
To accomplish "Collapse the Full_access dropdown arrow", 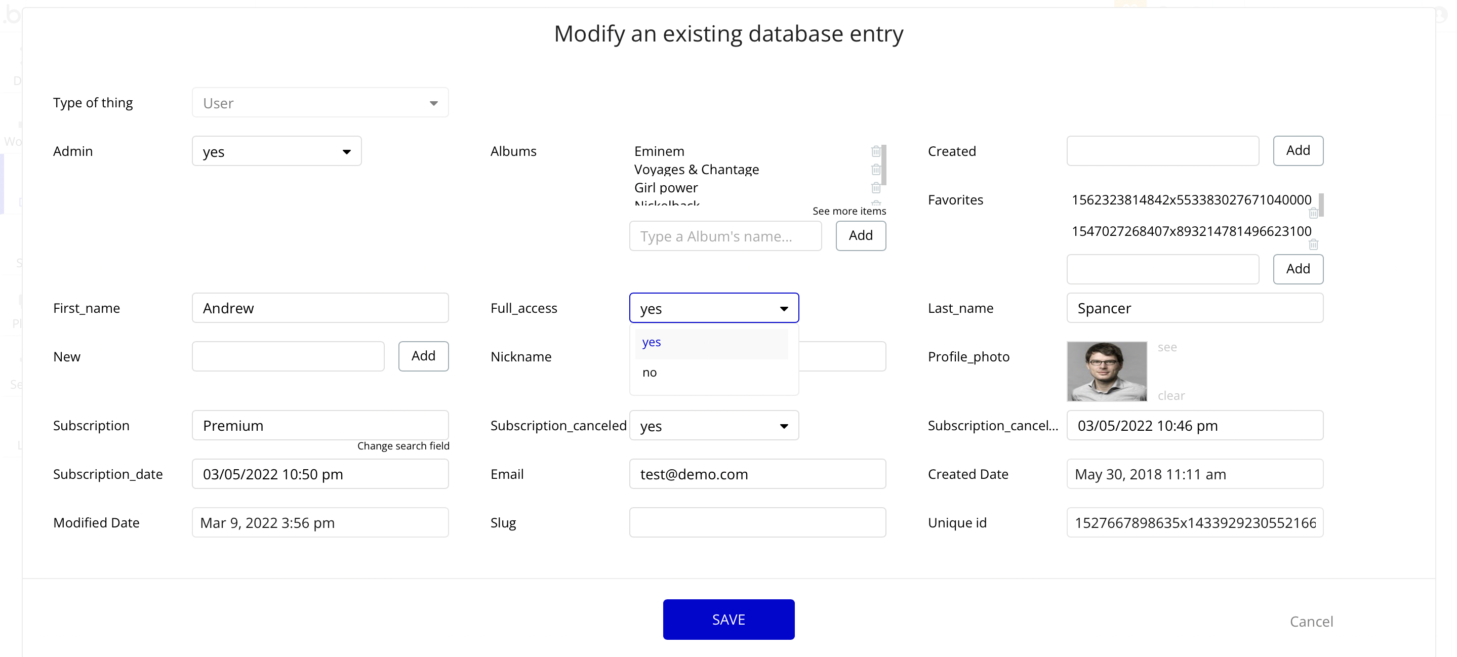I will click(x=783, y=309).
